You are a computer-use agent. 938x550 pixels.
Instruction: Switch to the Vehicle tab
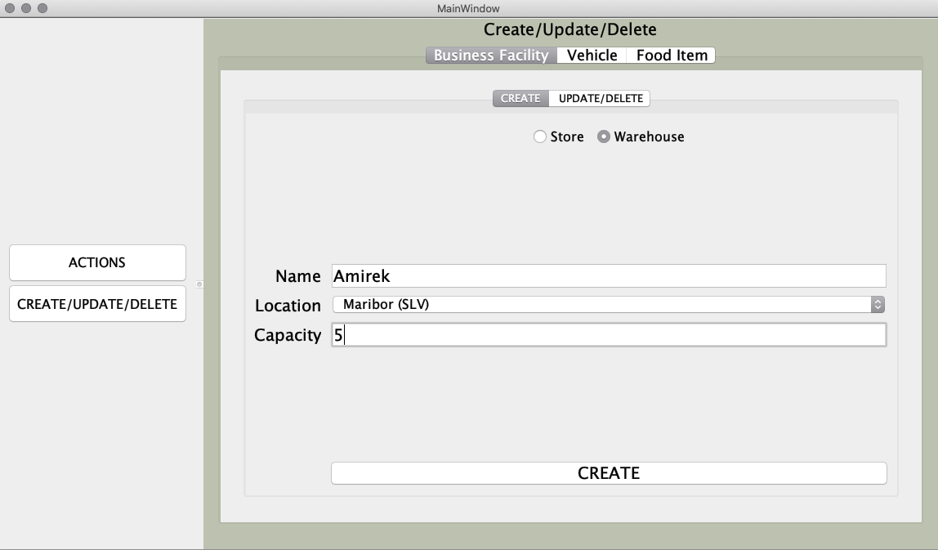click(x=592, y=55)
